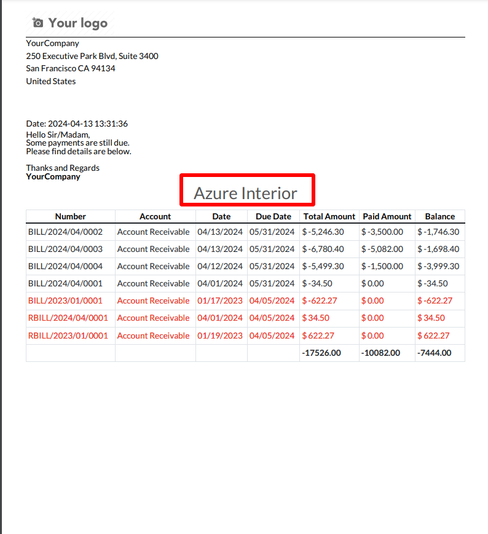
Task: Click the bold YourCompany signature
Action: (x=53, y=176)
